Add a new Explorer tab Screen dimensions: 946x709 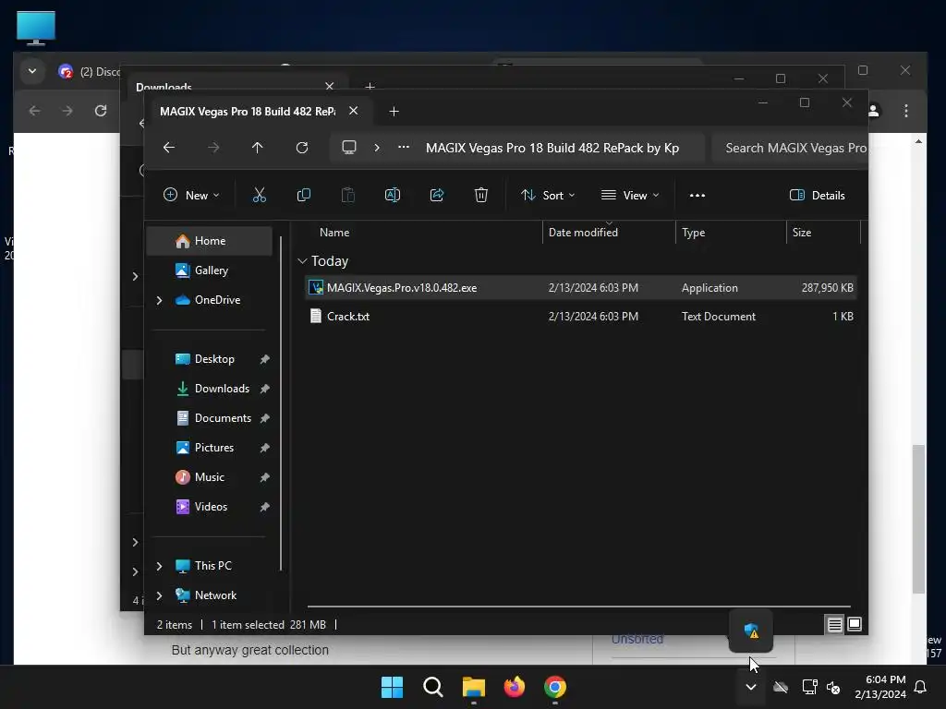pos(394,112)
